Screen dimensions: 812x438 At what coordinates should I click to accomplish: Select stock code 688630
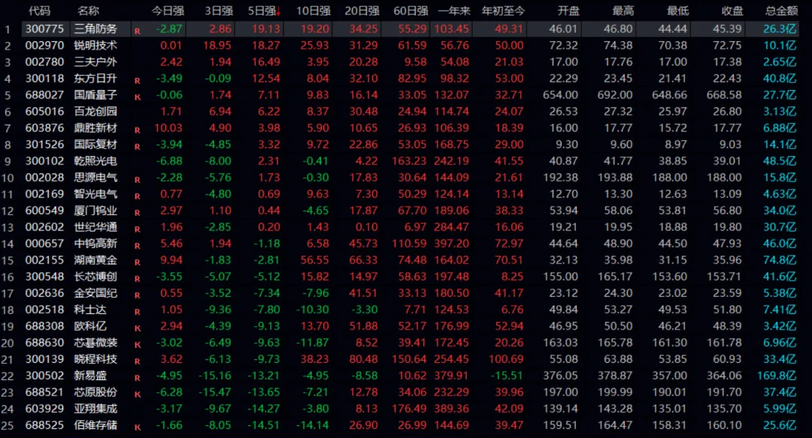tap(44, 343)
